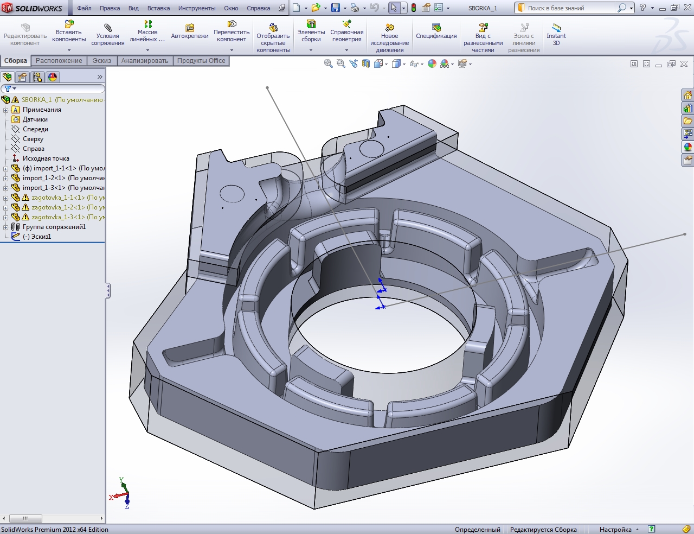
Task: Expand the import_1-2<1> tree node
Action: [x=6, y=178]
